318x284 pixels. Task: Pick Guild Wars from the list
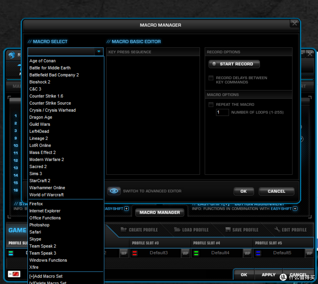[x=40, y=124]
